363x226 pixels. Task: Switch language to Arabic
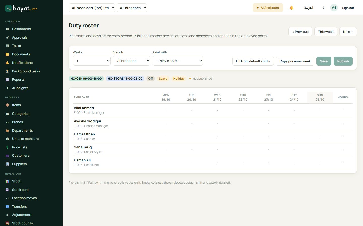pos(308,8)
